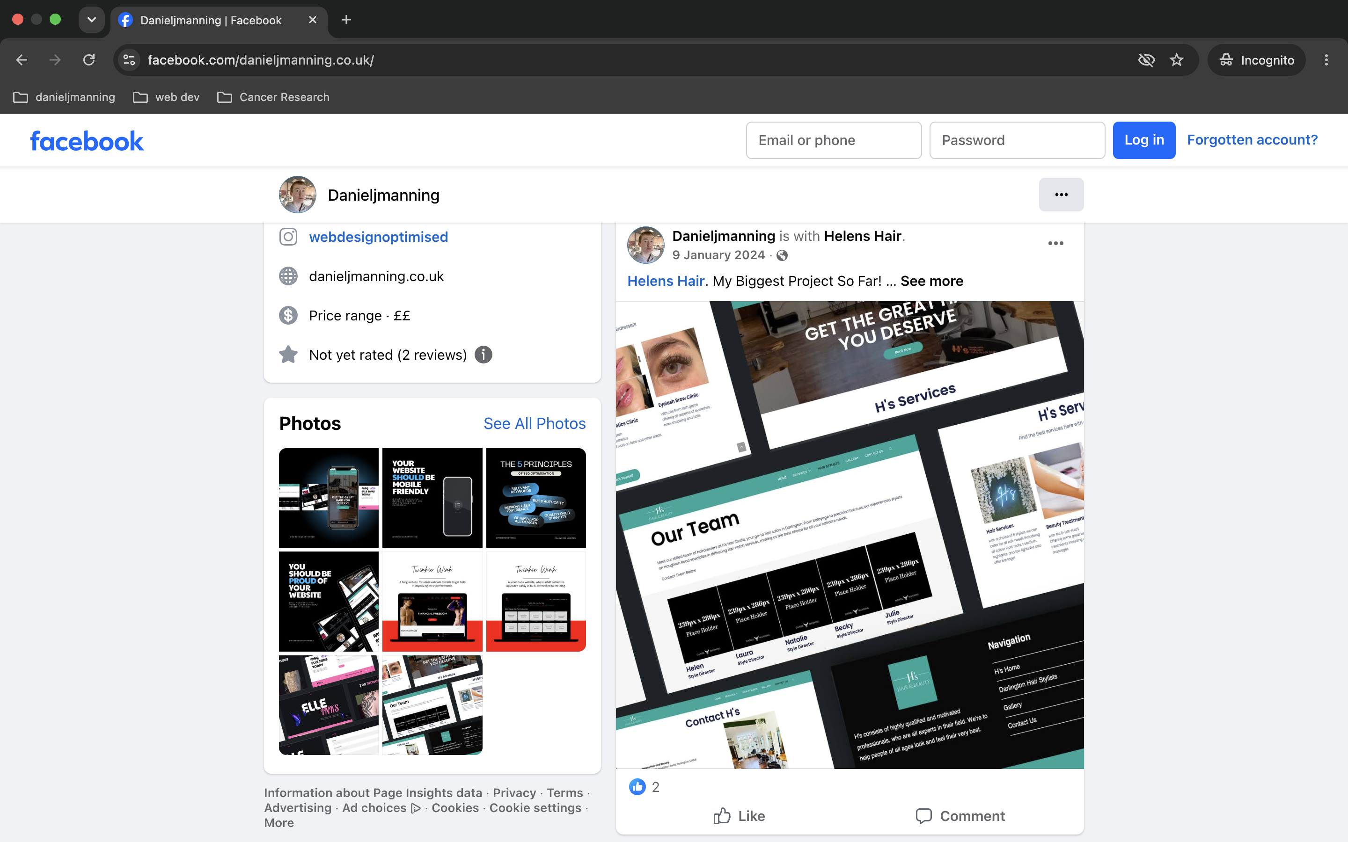Open the Elle Inks photo thumbnail

(329, 705)
